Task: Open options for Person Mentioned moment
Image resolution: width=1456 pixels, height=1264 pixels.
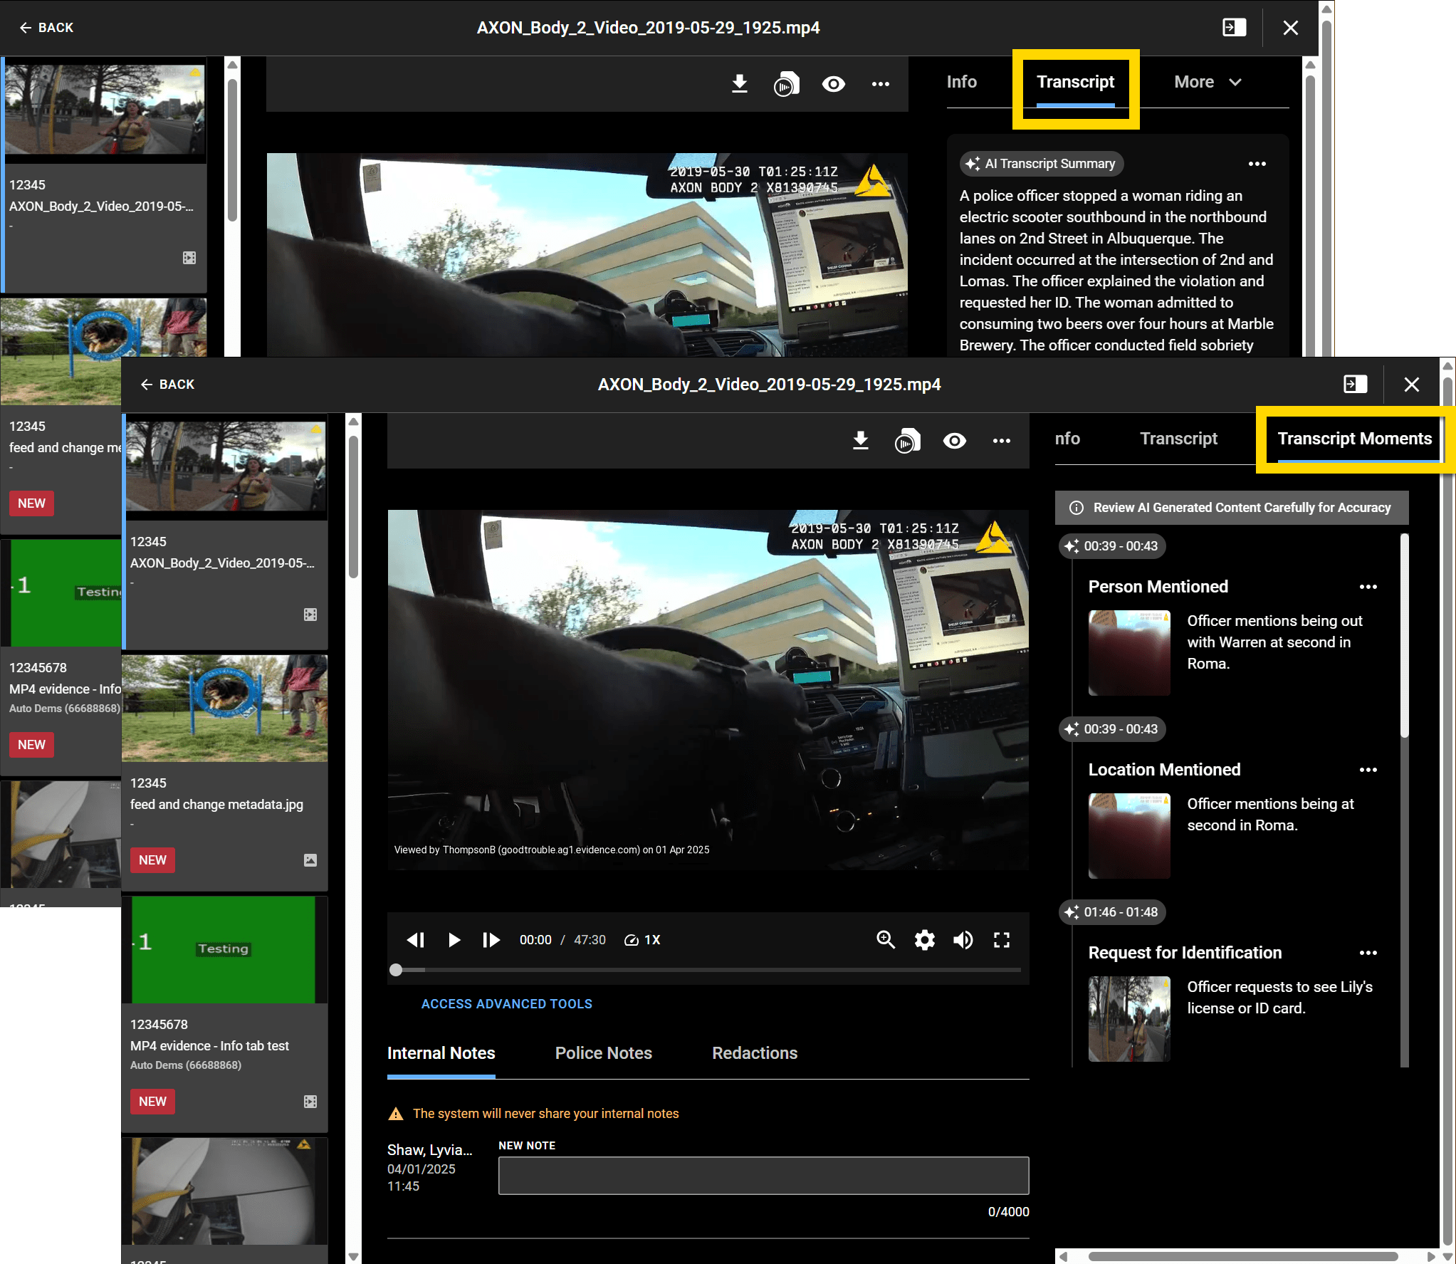Action: point(1368,587)
